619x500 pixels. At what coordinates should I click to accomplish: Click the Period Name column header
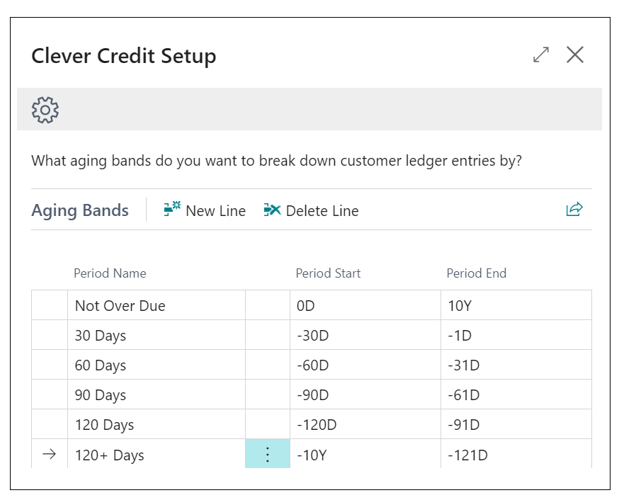click(110, 273)
